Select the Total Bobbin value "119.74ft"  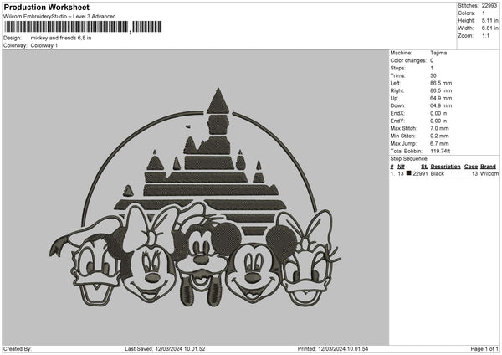(x=440, y=151)
